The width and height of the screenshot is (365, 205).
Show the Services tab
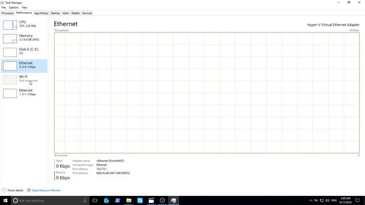[x=87, y=13]
